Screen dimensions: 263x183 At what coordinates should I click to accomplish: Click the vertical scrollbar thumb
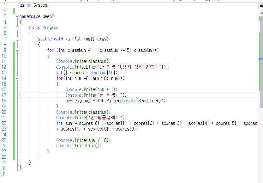point(261,62)
